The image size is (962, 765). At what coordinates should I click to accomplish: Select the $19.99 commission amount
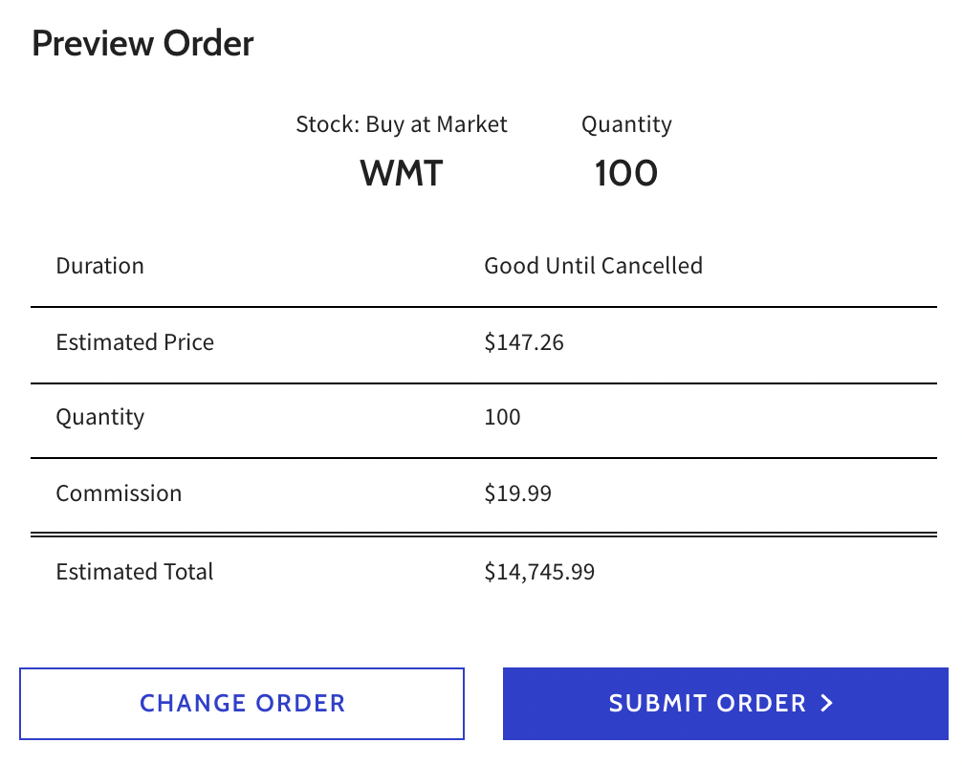pyautogui.click(x=517, y=493)
